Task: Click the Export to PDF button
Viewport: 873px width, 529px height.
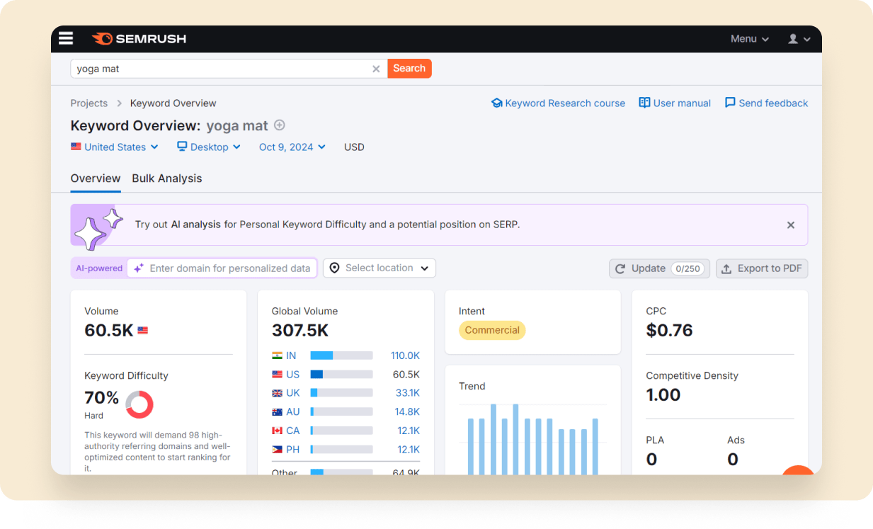Action: 762,268
